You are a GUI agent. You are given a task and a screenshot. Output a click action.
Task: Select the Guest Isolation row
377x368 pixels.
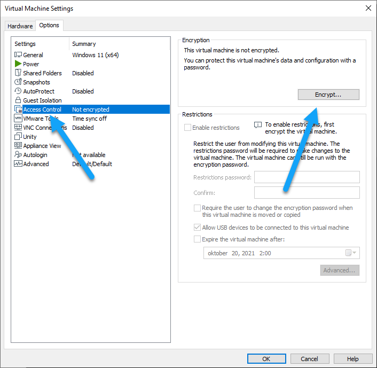(x=91, y=100)
